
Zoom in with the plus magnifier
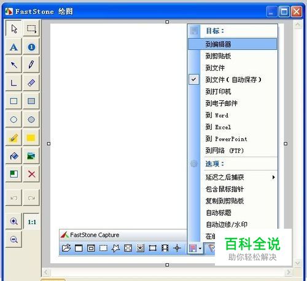[x=14, y=221]
